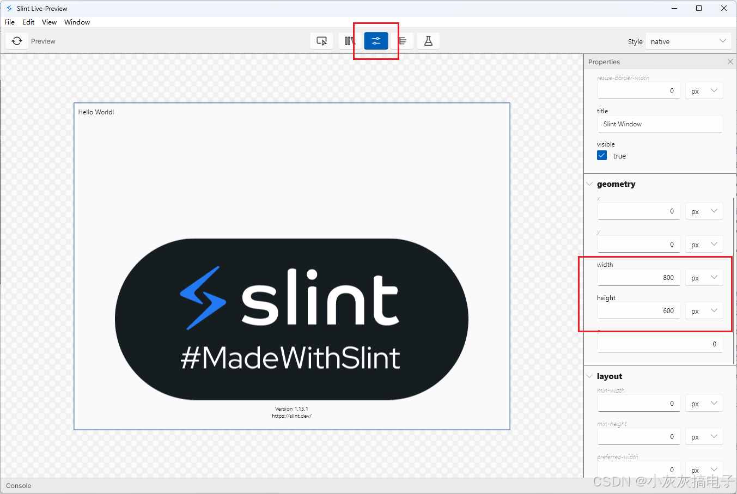Open the width px unit dropdown
The width and height of the screenshot is (737, 494).
(x=704, y=277)
